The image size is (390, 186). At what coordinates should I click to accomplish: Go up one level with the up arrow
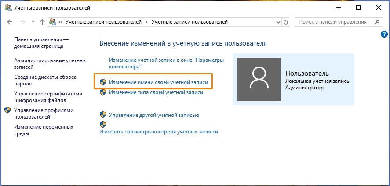tap(42, 22)
